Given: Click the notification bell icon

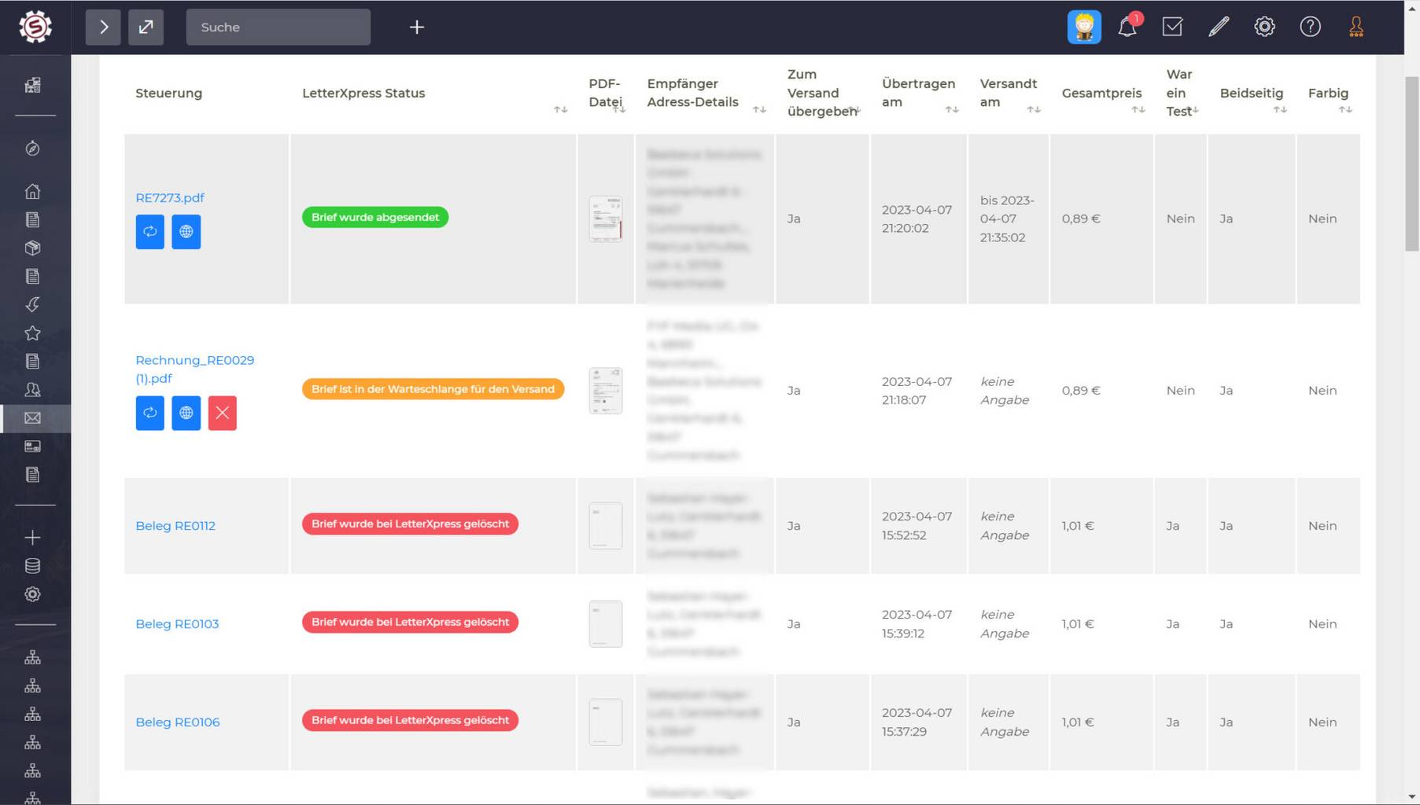Looking at the screenshot, I should click(x=1127, y=27).
